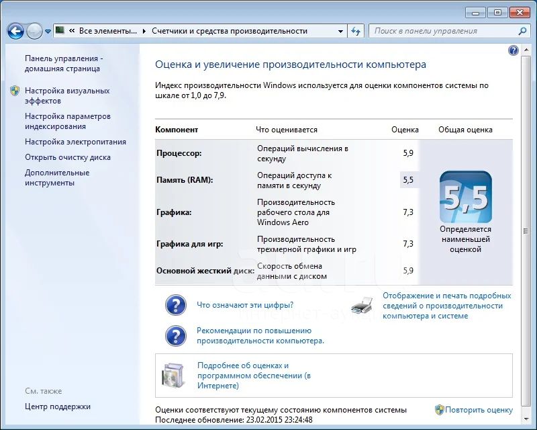The width and height of the screenshot is (537, 430).
Task: Go back with the blue Back arrow
Action: coord(15,32)
